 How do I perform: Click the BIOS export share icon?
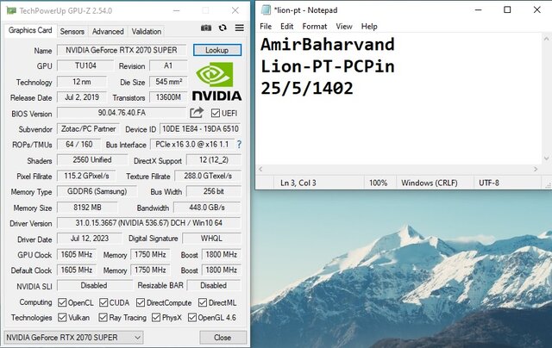(197, 113)
